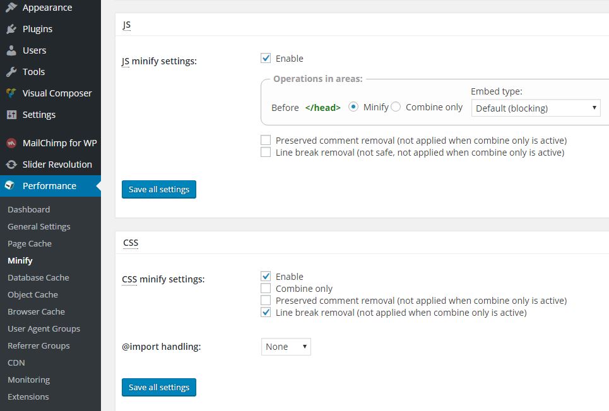Image resolution: width=609 pixels, height=411 pixels.
Task: Click the Visual Composer icon
Action: tap(11, 93)
